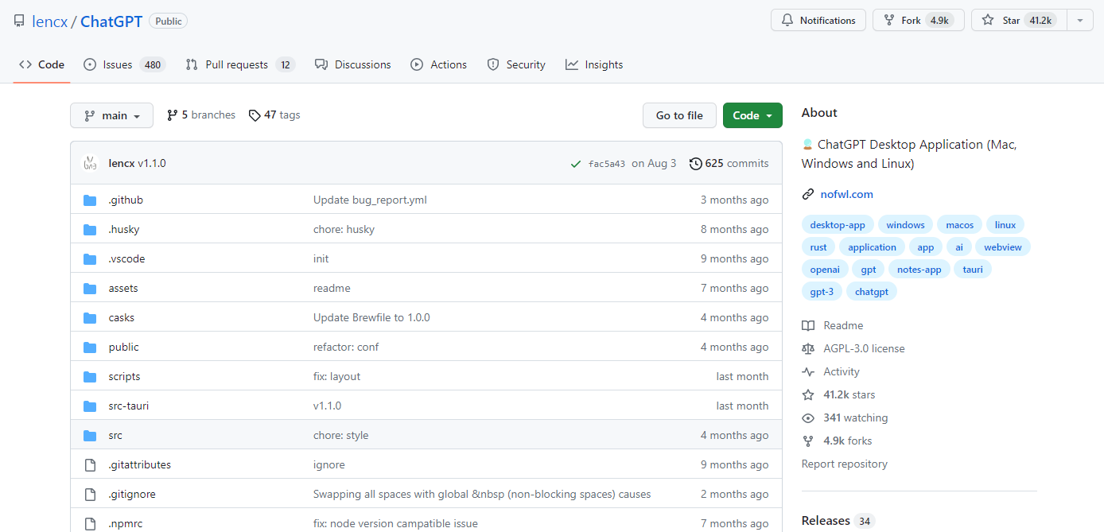Open the main branch dropdown
This screenshot has width=1104, height=532.
(111, 115)
